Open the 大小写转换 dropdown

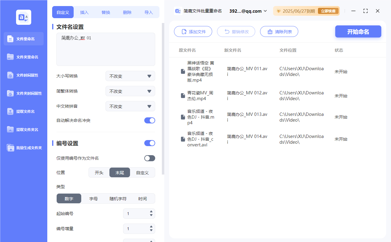(130, 76)
